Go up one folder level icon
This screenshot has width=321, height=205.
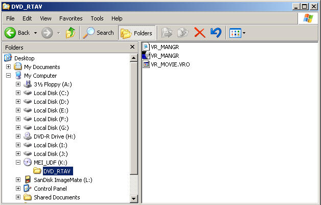tap(71, 33)
